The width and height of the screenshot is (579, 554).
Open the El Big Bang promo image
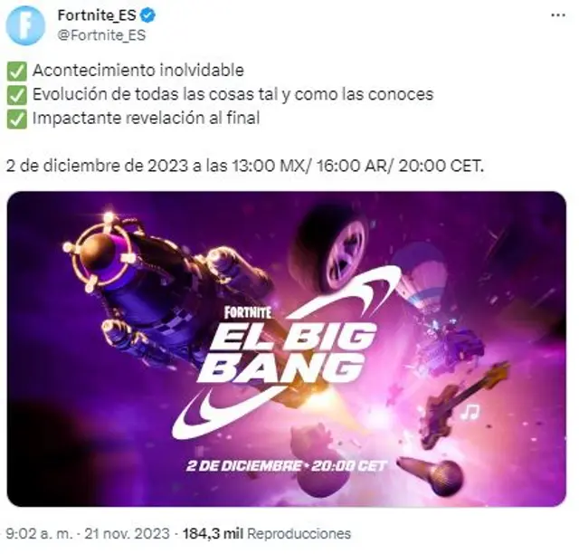[x=287, y=349]
